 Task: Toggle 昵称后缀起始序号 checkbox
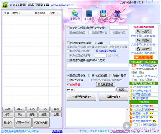coord(68,55)
